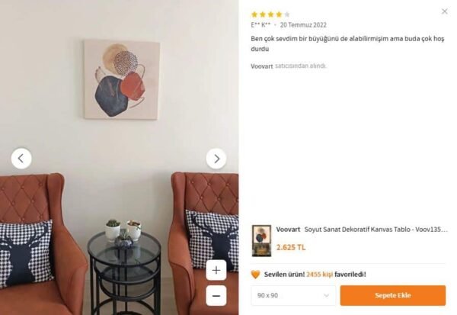The width and height of the screenshot is (457, 315).
Task: Add the product with Sepete Ekle
Action: pyautogui.click(x=392, y=295)
